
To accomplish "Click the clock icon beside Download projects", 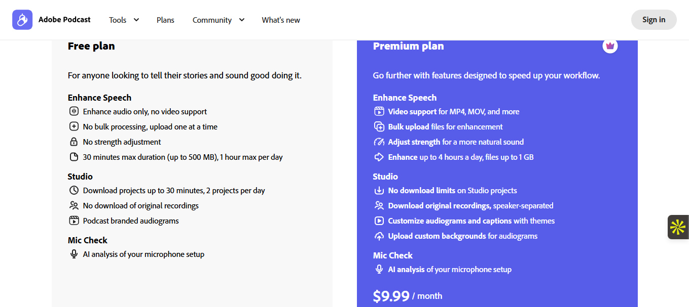I will [x=74, y=191].
